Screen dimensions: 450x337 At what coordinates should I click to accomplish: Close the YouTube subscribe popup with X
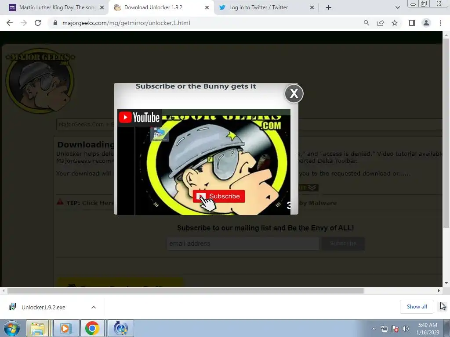tap(294, 93)
